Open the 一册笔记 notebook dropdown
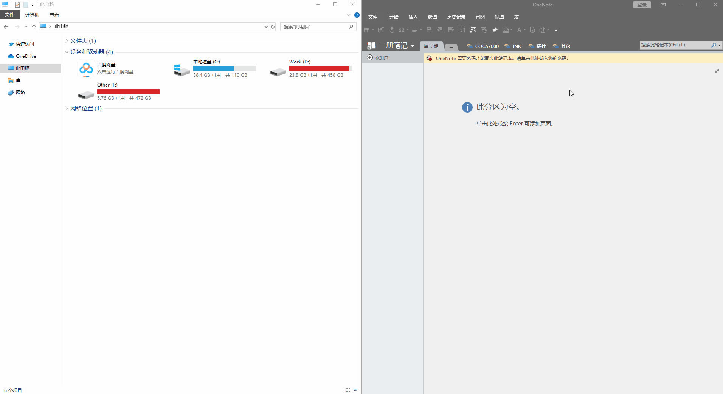The image size is (723, 394). pos(412,46)
